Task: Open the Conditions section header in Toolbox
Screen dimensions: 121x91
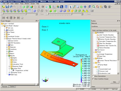Action: pyautogui.click(x=106, y=26)
